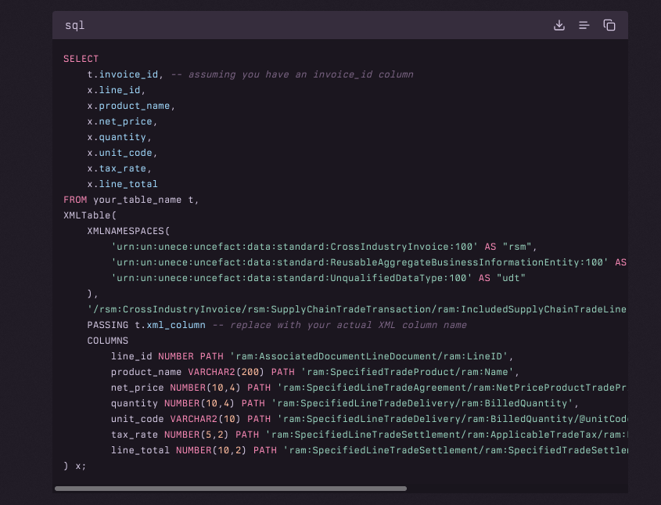Click the 'replace with your actual XML column name' comment
The width and height of the screenshot is (661, 505).
(x=348, y=325)
